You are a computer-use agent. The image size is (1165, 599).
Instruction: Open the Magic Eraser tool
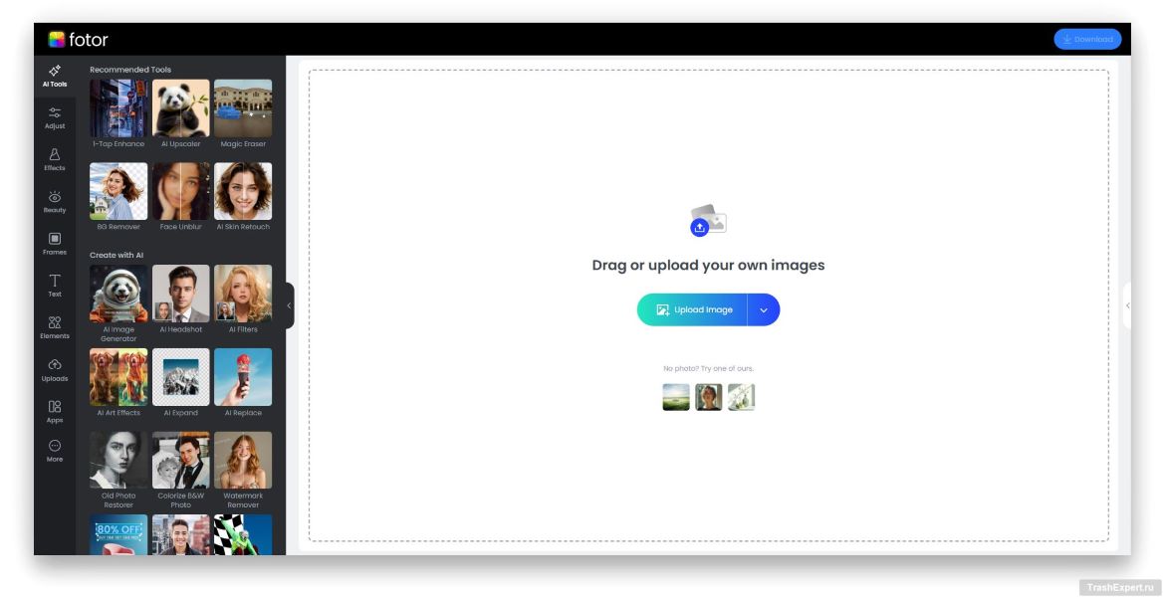(x=243, y=108)
